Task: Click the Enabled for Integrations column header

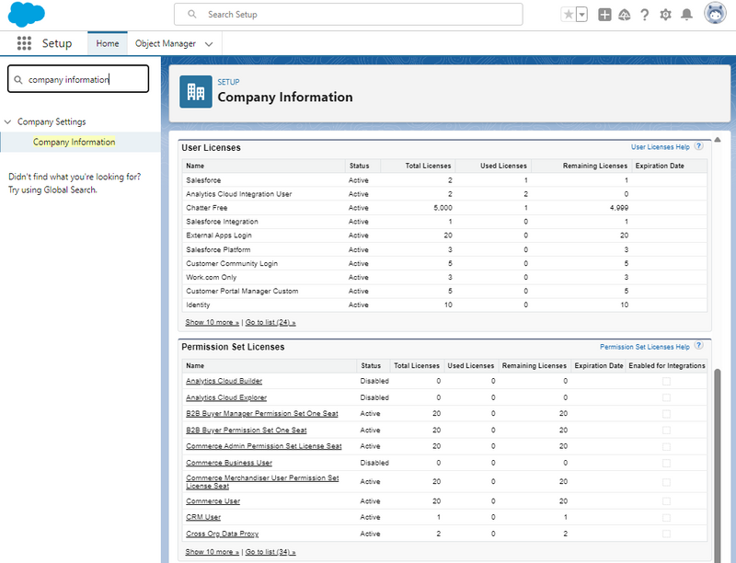Action: tap(666, 365)
